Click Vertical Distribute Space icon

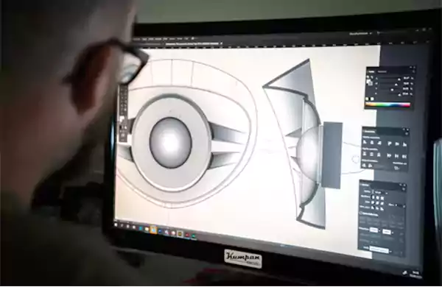pyautogui.click(x=364, y=166)
